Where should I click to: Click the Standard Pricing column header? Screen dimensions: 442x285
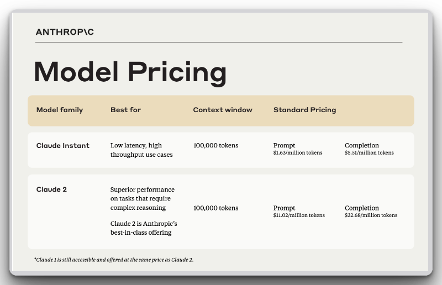click(304, 110)
